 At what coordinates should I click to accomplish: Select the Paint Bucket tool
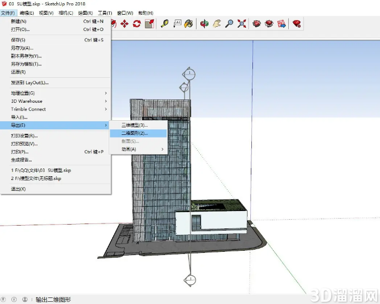tap(188, 23)
